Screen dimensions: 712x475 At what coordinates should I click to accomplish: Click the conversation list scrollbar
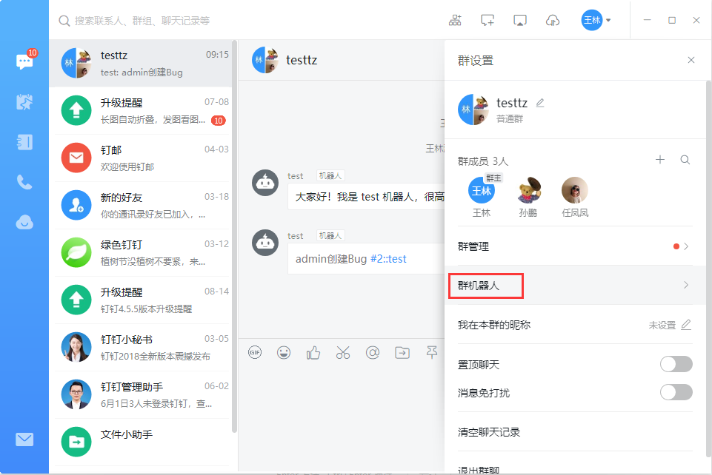(234, 236)
